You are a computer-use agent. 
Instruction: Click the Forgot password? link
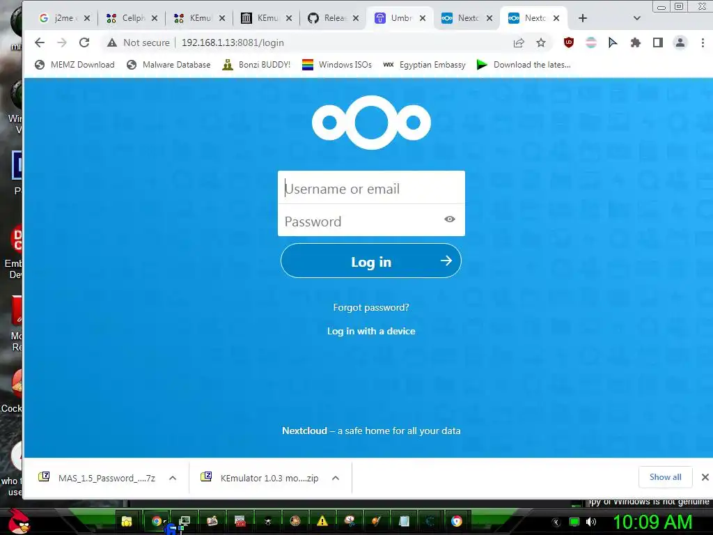371,307
